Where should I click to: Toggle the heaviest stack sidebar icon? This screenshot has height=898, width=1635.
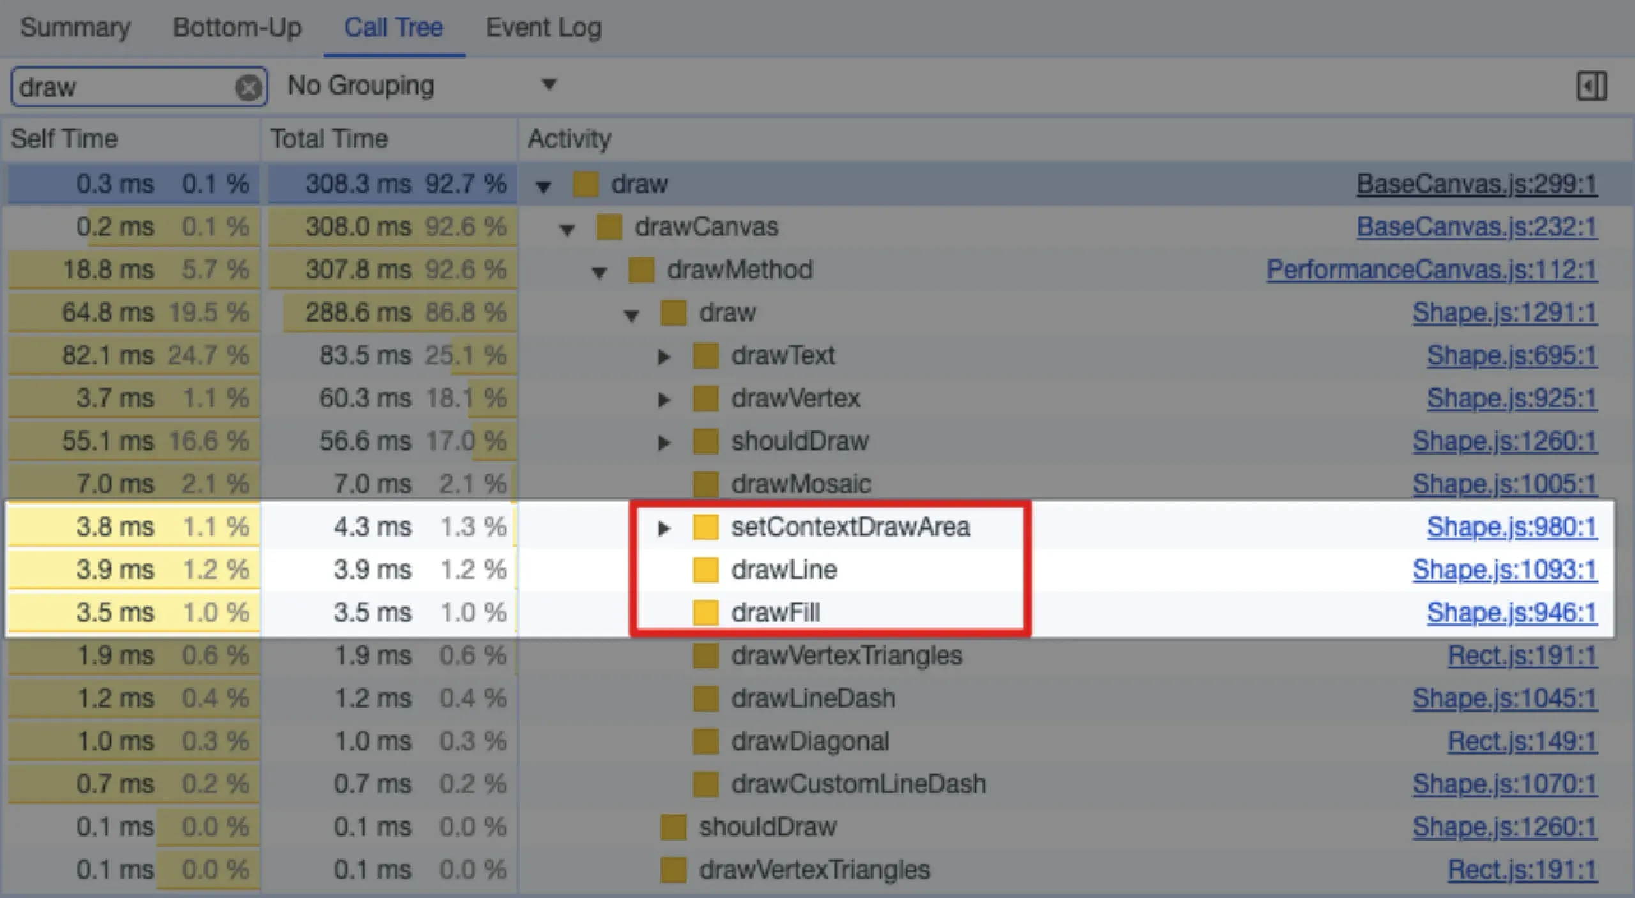[1591, 86]
